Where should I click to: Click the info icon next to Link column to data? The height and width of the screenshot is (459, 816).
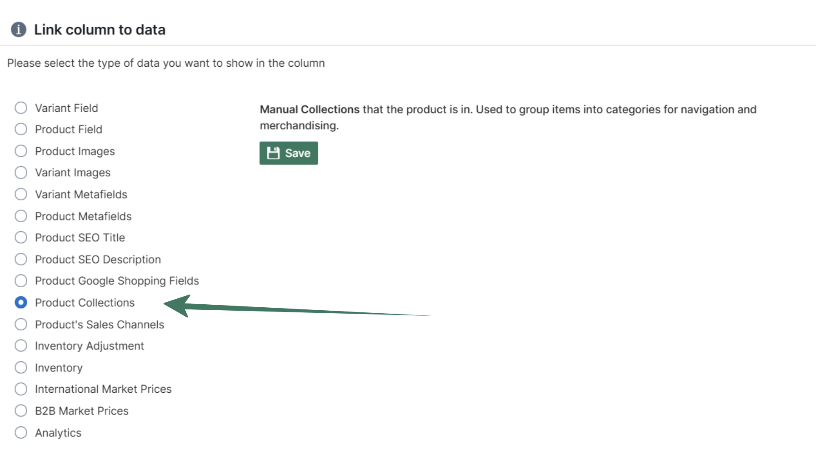coord(19,30)
